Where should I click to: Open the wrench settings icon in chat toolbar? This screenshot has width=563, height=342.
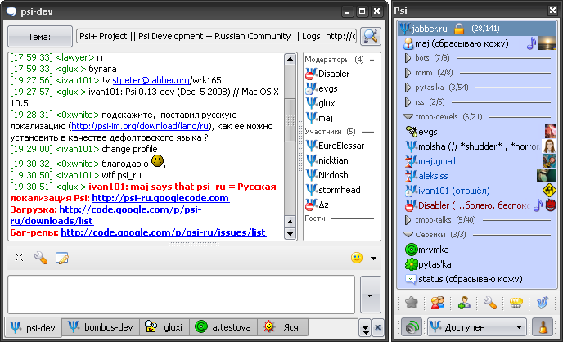click(40, 259)
